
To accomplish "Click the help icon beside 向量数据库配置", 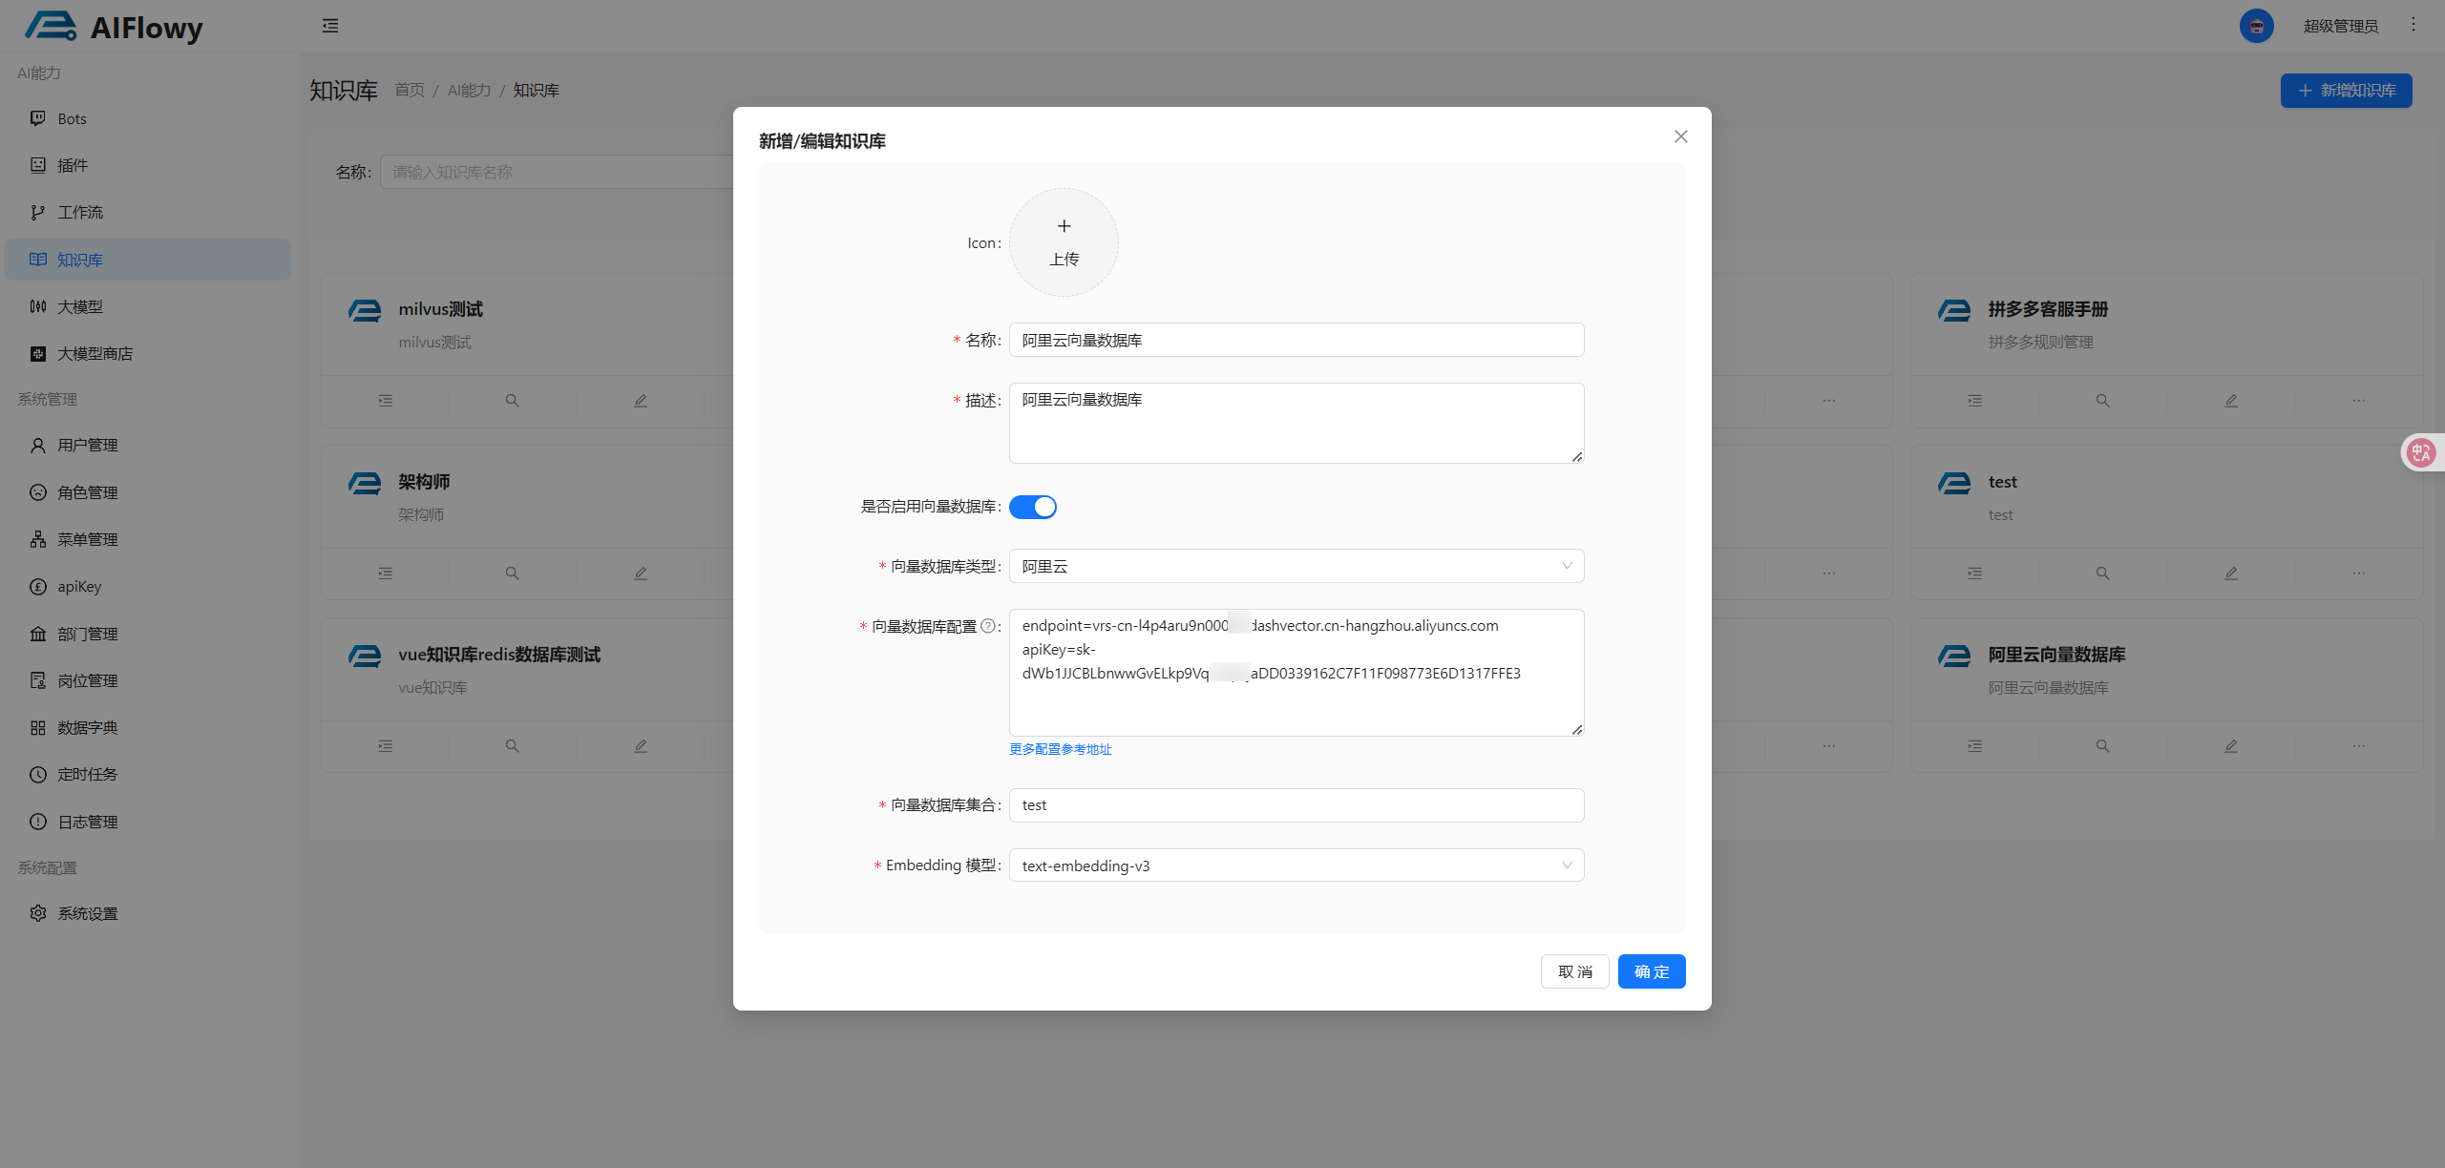I will [x=988, y=626].
